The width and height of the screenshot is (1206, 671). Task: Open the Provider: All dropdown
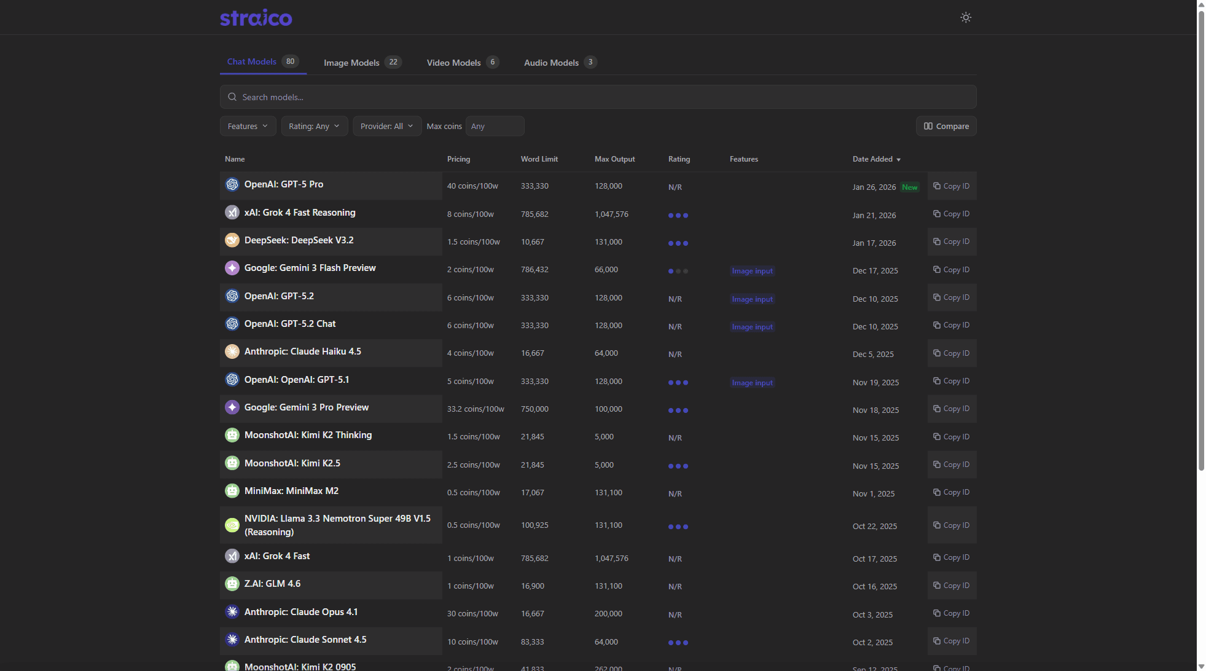(x=386, y=126)
